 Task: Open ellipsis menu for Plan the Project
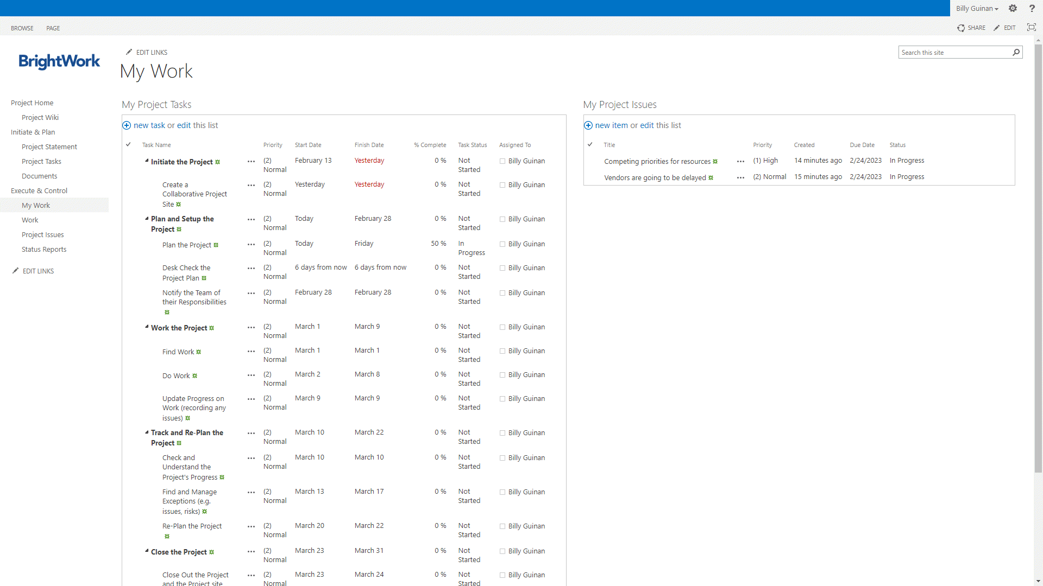pos(251,245)
